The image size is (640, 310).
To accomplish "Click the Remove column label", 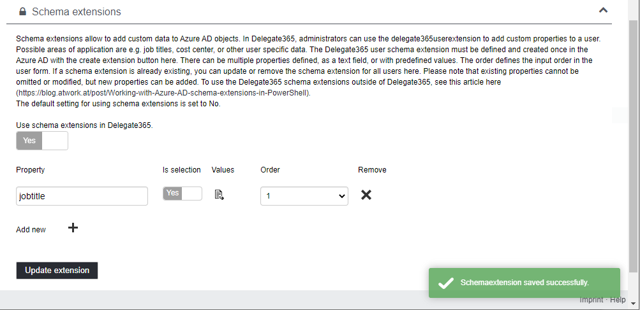I will 372,170.
